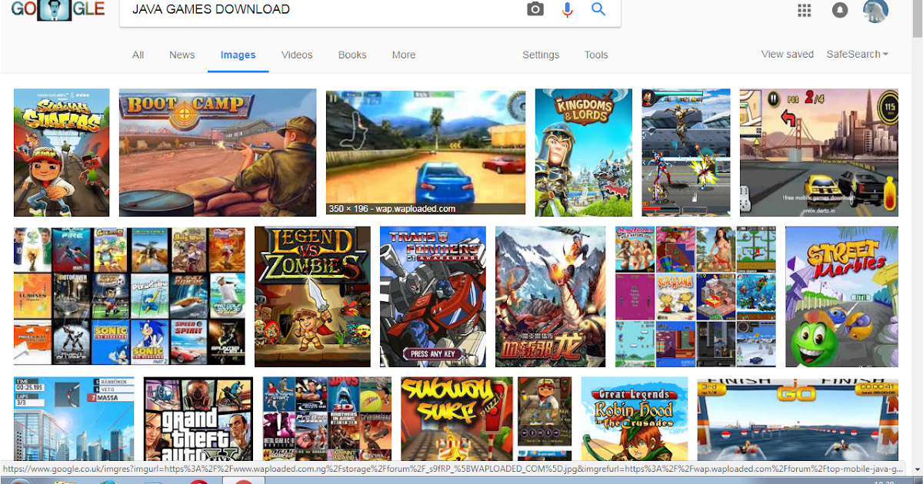The image size is (923, 484).
Task: Open the Legend vs Zombies image
Action: 312,297
